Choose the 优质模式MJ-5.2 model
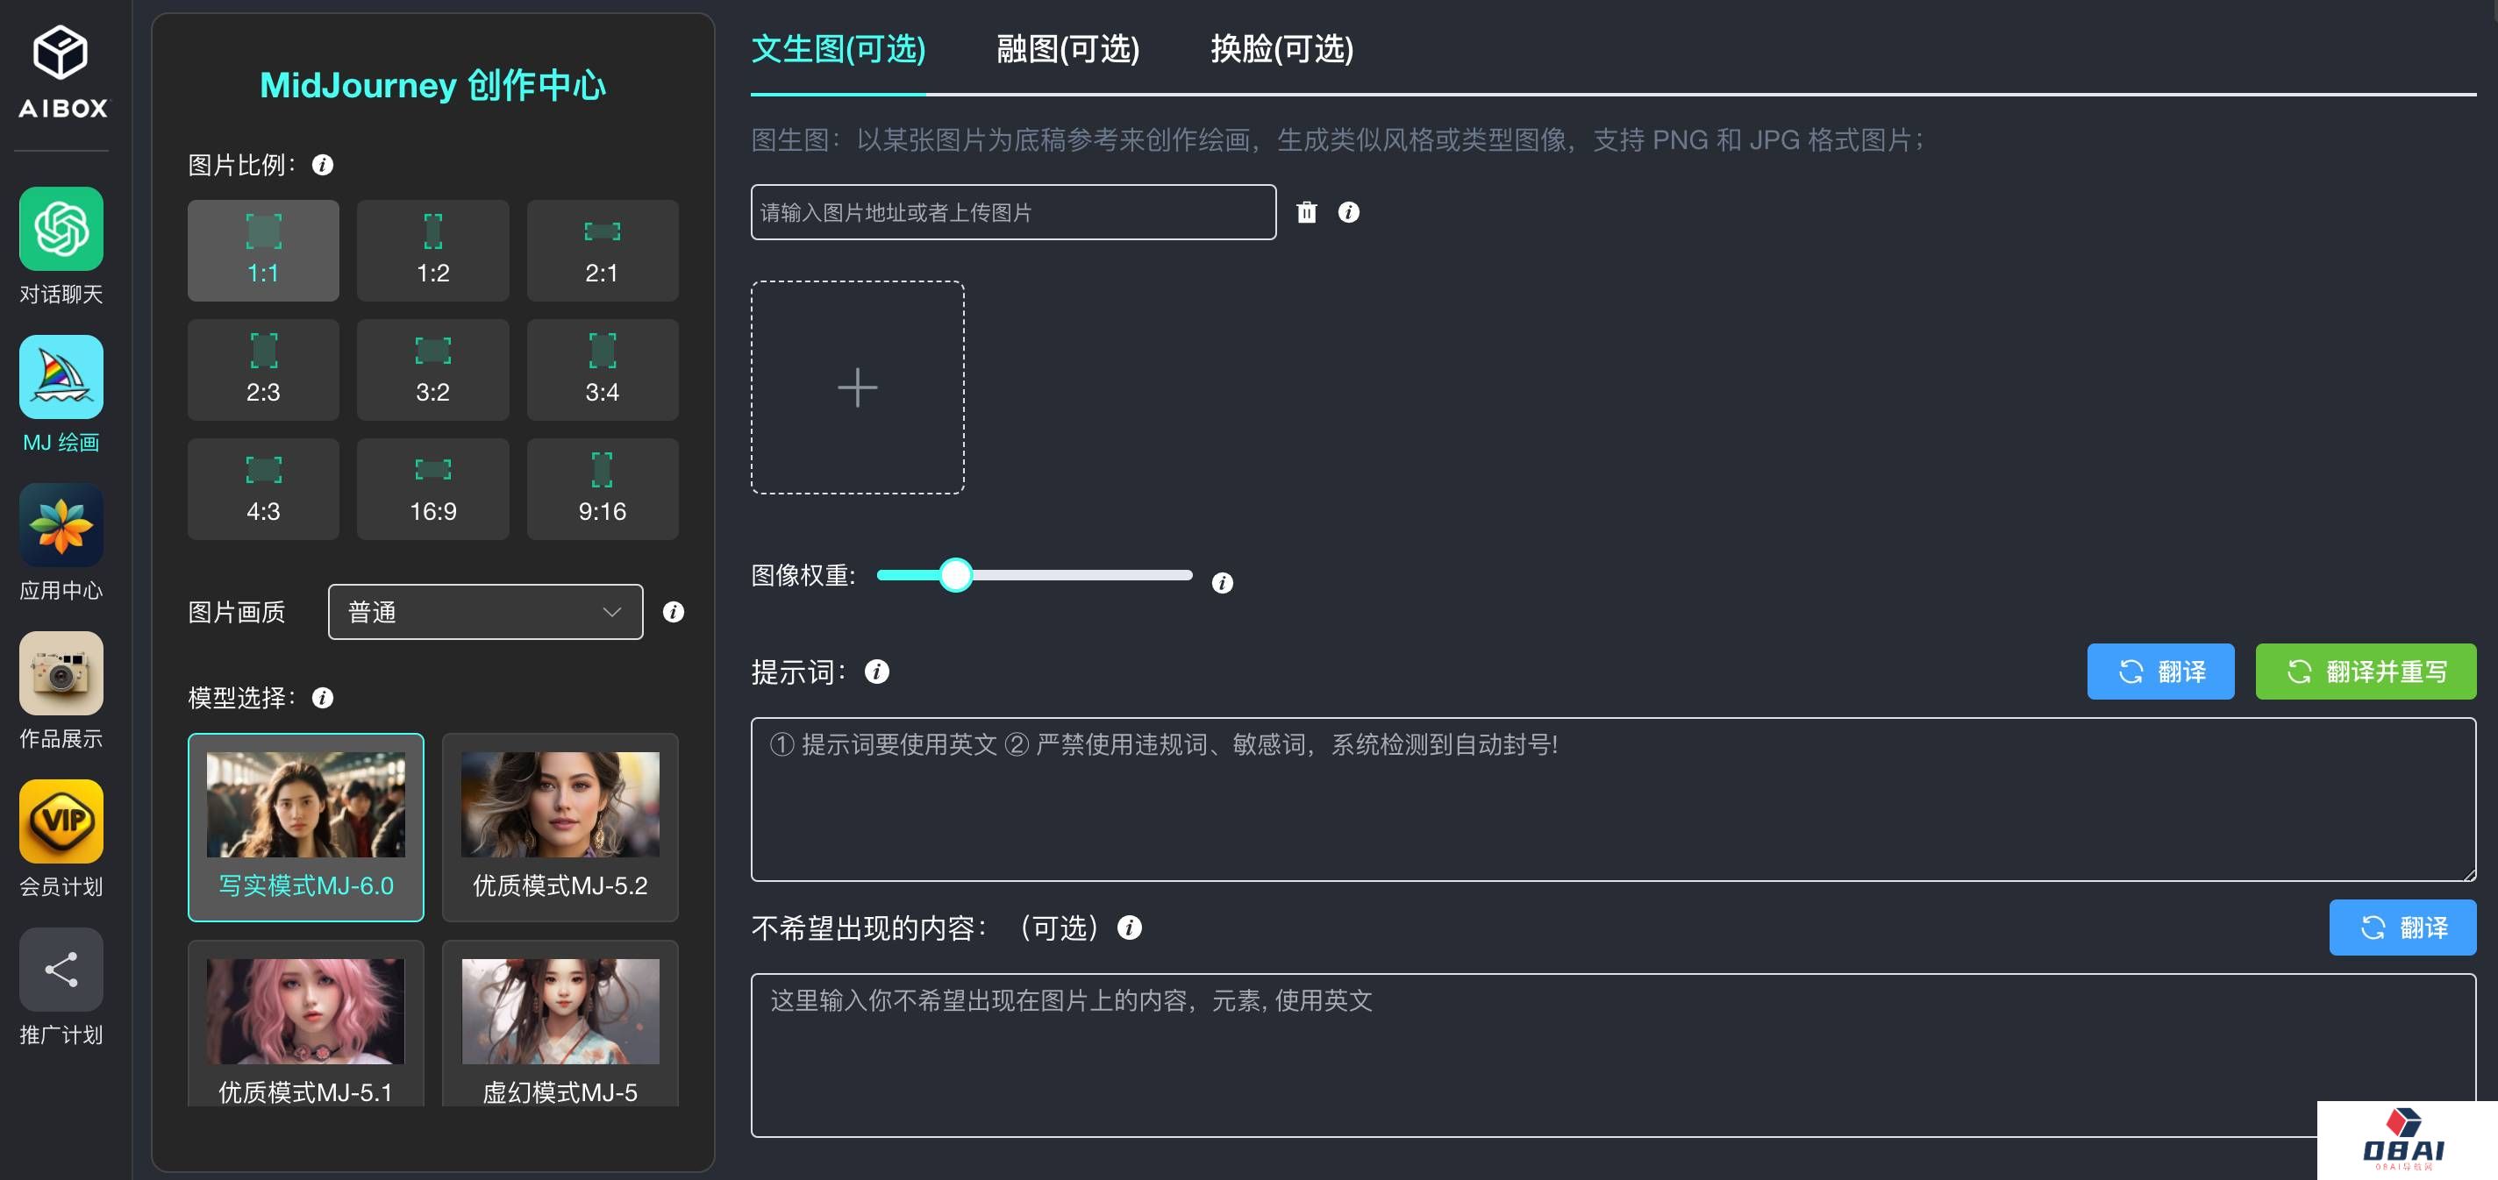The height and width of the screenshot is (1180, 2498). 560,827
